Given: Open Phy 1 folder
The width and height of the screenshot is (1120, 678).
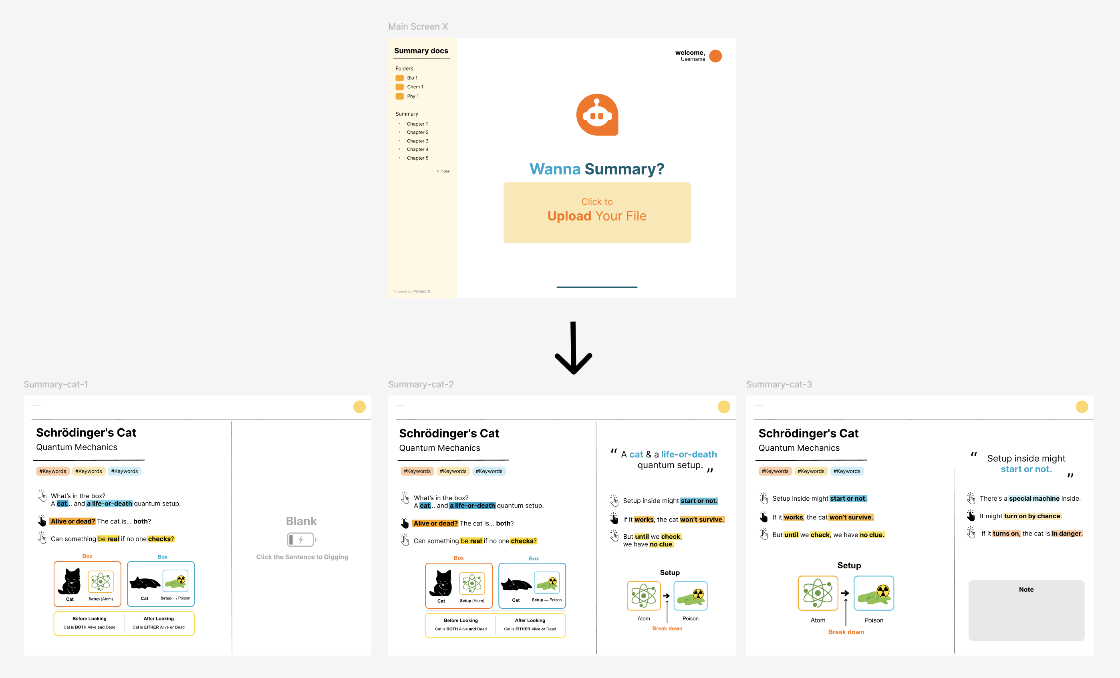Looking at the screenshot, I should pos(412,96).
